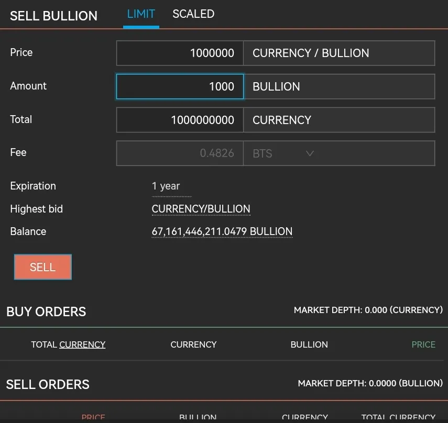The height and width of the screenshot is (423, 448).
Task: Sort buy orders by green PRICE header
Action: tap(423, 344)
